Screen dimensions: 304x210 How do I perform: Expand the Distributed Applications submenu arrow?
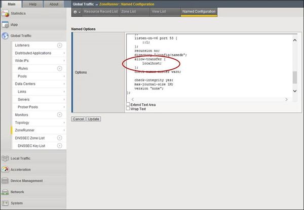pyautogui.click(x=64, y=53)
